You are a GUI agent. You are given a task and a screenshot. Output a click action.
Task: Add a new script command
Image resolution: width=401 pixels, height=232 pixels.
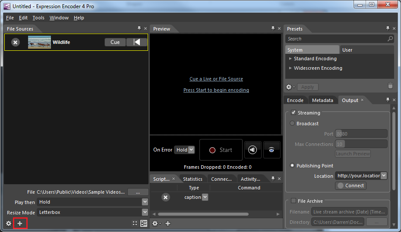click(168, 223)
